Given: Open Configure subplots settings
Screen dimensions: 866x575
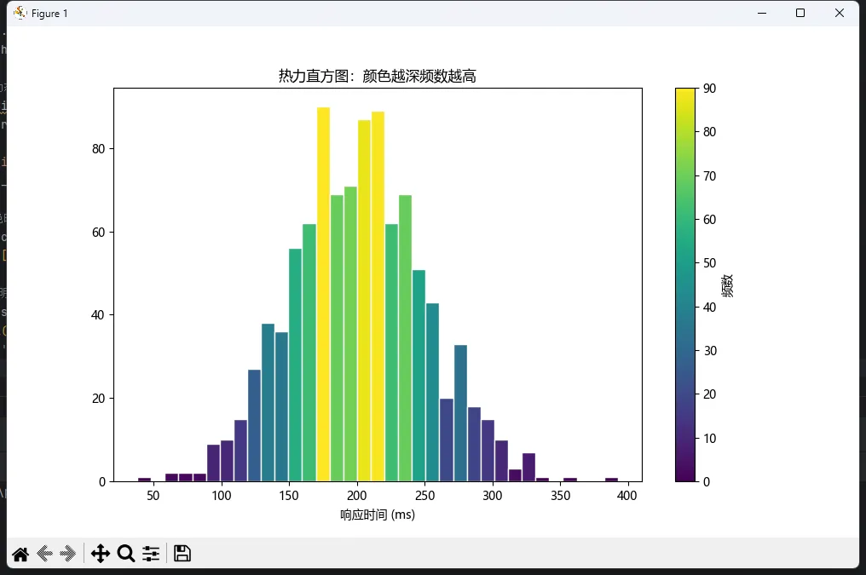Looking at the screenshot, I should 151,554.
